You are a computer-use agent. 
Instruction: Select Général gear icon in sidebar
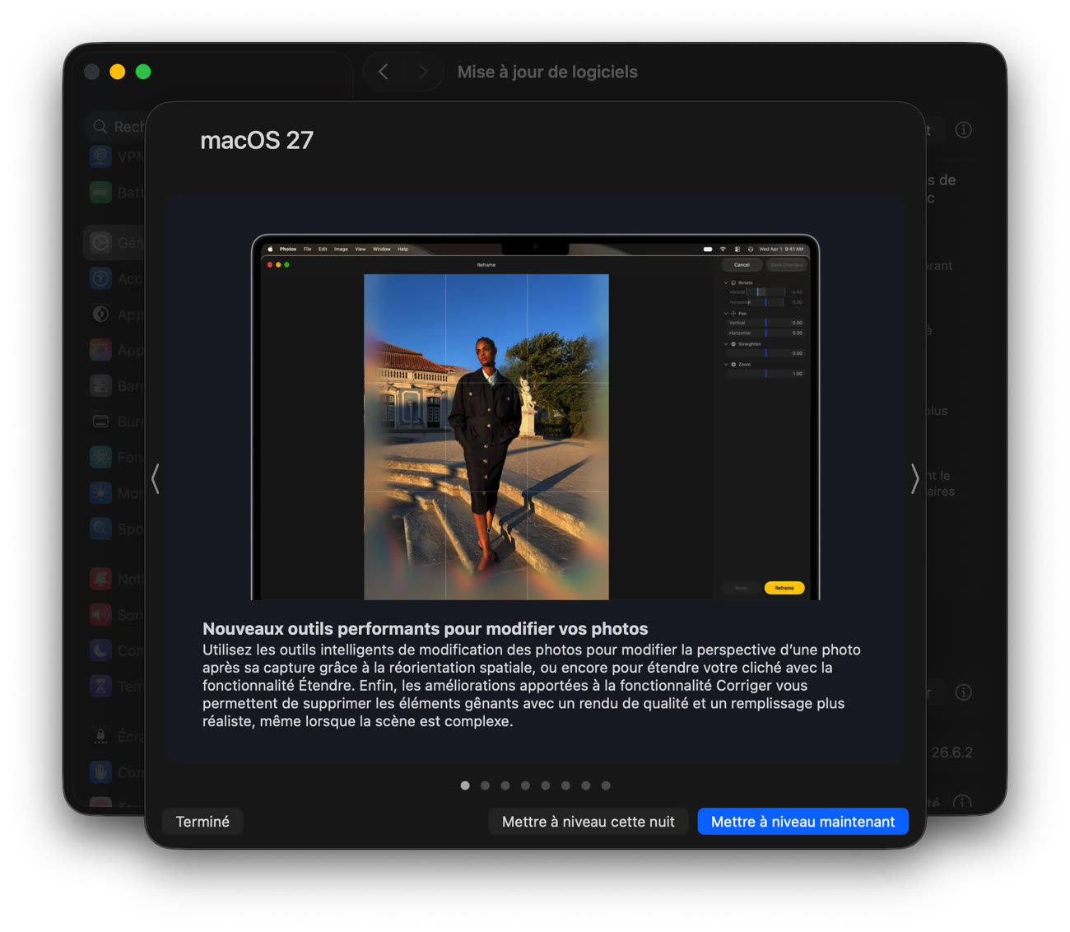coord(100,243)
